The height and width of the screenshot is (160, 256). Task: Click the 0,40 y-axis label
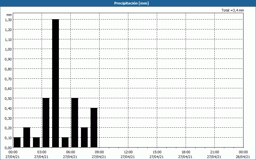point(8,108)
